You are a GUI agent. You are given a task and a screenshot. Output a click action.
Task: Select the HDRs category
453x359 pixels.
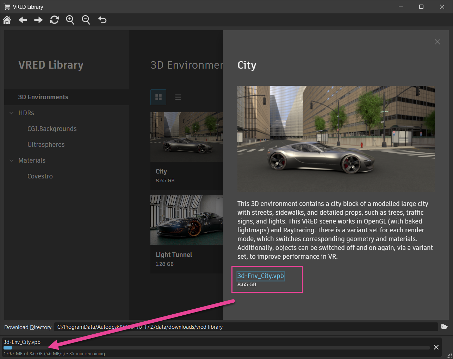[26, 113]
